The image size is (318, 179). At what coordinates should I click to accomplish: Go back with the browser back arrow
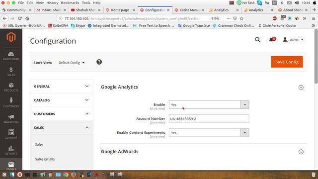(x=4, y=18)
